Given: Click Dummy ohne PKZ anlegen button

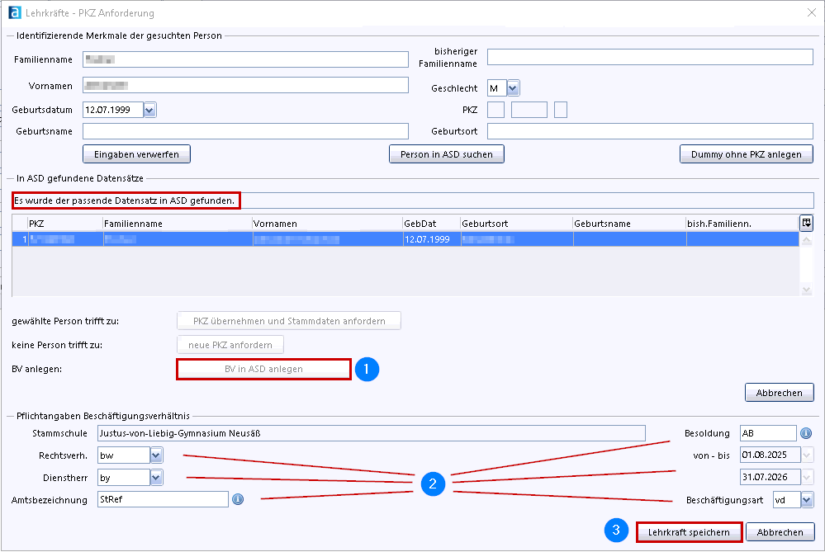Looking at the screenshot, I should [746, 154].
